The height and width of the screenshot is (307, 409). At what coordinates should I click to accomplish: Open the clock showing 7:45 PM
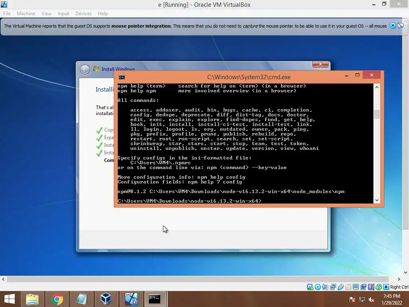point(391,299)
